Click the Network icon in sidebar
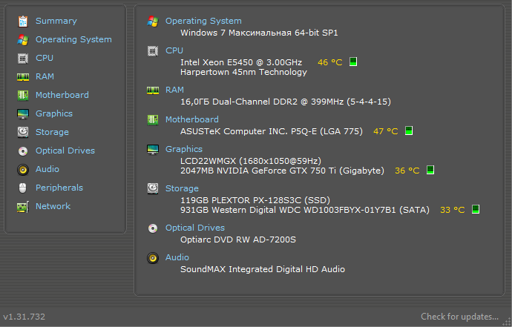The width and height of the screenshot is (512, 327). [23, 206]
